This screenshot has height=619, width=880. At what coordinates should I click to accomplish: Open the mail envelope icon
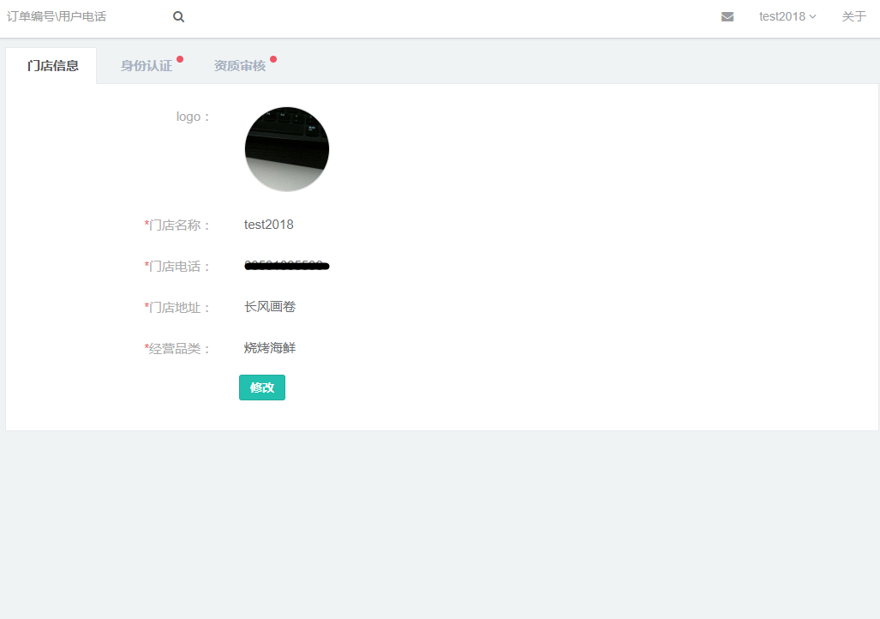pyautogui.click(x=727, y=17)
